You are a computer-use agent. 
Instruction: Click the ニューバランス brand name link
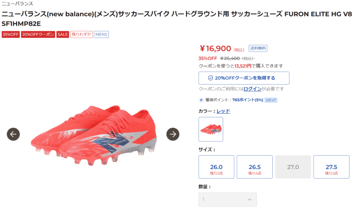[x=17, y=4]
